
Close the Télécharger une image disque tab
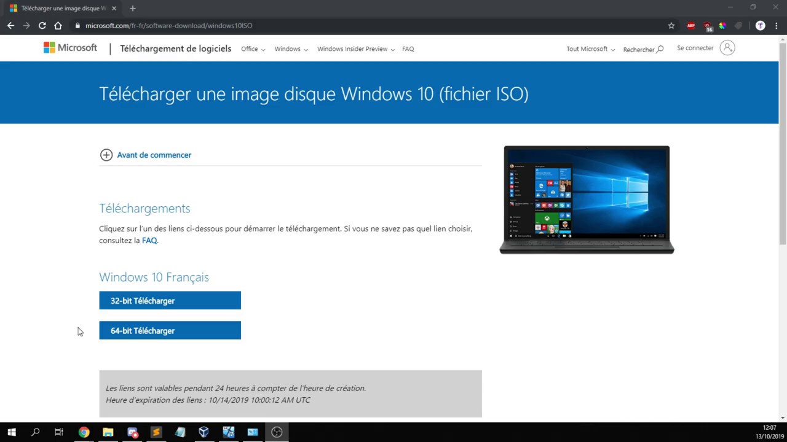114,9
